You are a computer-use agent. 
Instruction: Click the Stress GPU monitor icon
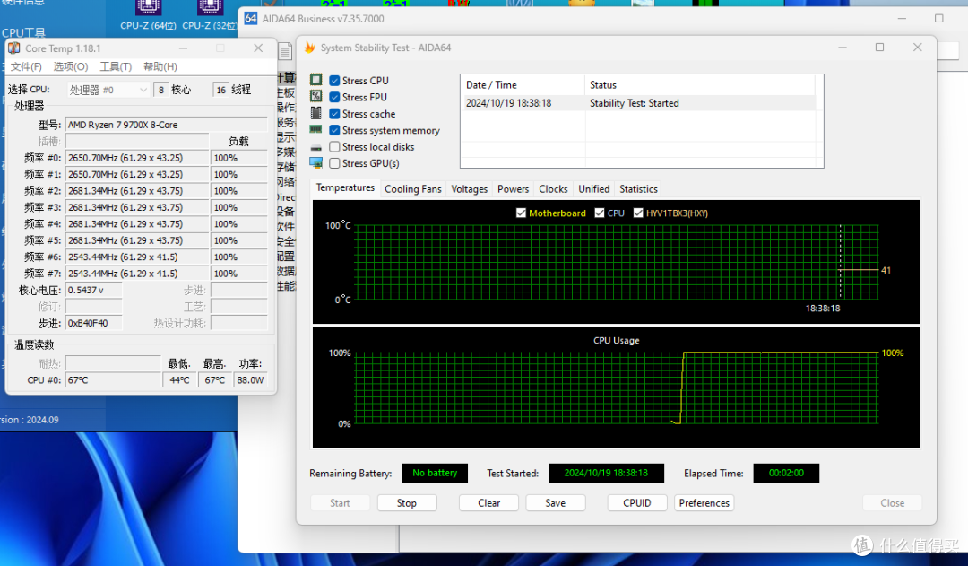tap(315, 163)
